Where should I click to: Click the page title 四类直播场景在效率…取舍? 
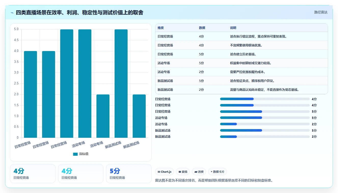point(79,12)
